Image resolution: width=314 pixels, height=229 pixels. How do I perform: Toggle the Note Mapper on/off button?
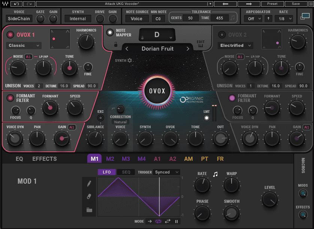coord(110,33)
